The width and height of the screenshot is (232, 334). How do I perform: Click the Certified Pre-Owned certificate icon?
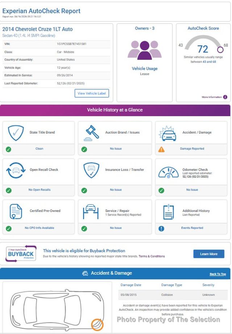[16, 212]
